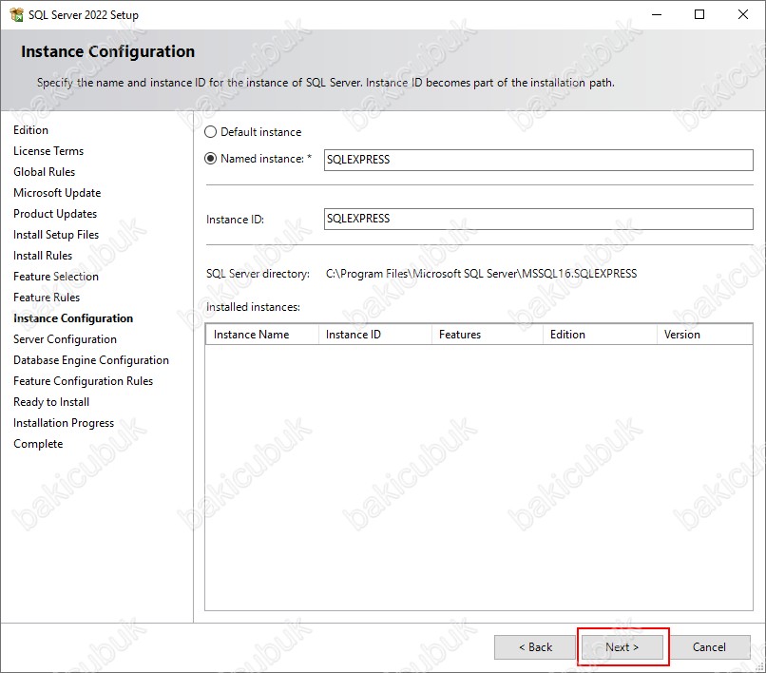Image resolution: width=766 pixels, height=673 pixels.
Task: Click the Back button
Action: [x=535, y=647]
